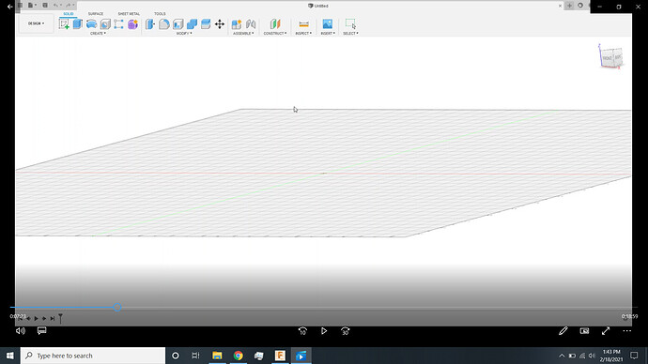Viewport: 648px width, 364px height.
Task: Open the Fusion 360 taskbar icon
Action: point(280,356)
